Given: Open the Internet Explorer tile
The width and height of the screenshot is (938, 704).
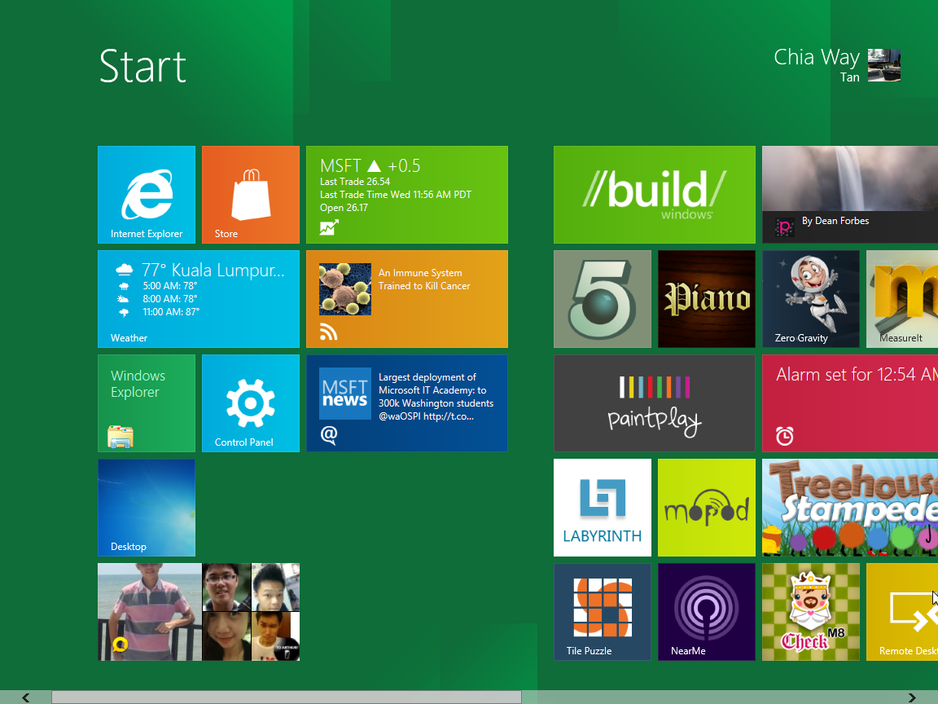Looking at the screenshot, I should click(x=147, y=195).
